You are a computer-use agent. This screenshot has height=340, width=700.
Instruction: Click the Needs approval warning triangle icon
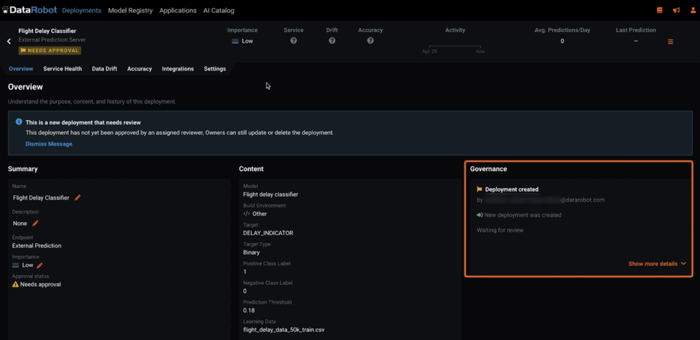[16, 284]
